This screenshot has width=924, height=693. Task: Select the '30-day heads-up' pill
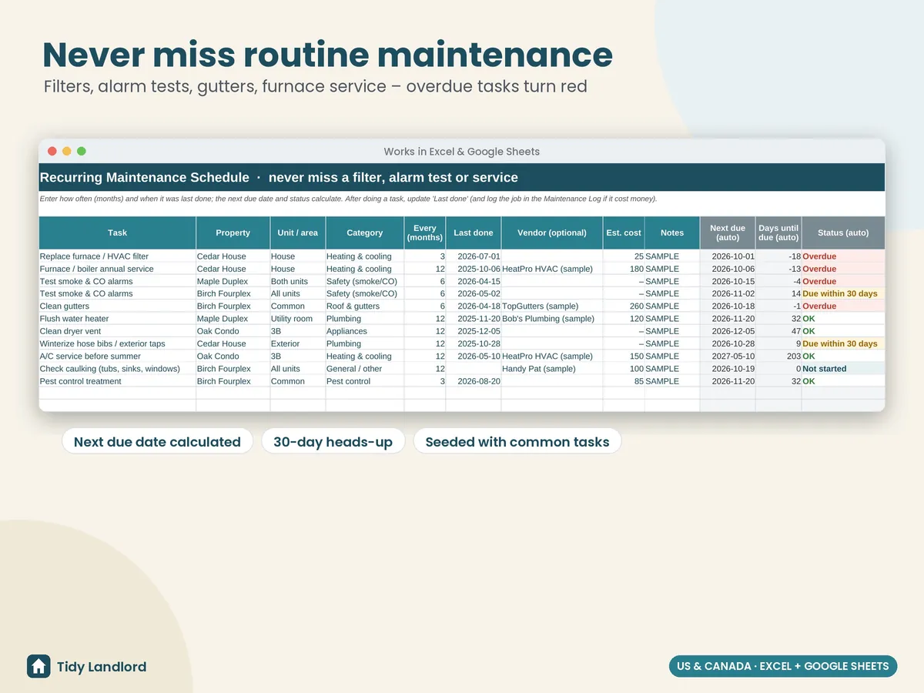[x=333, y=441]
